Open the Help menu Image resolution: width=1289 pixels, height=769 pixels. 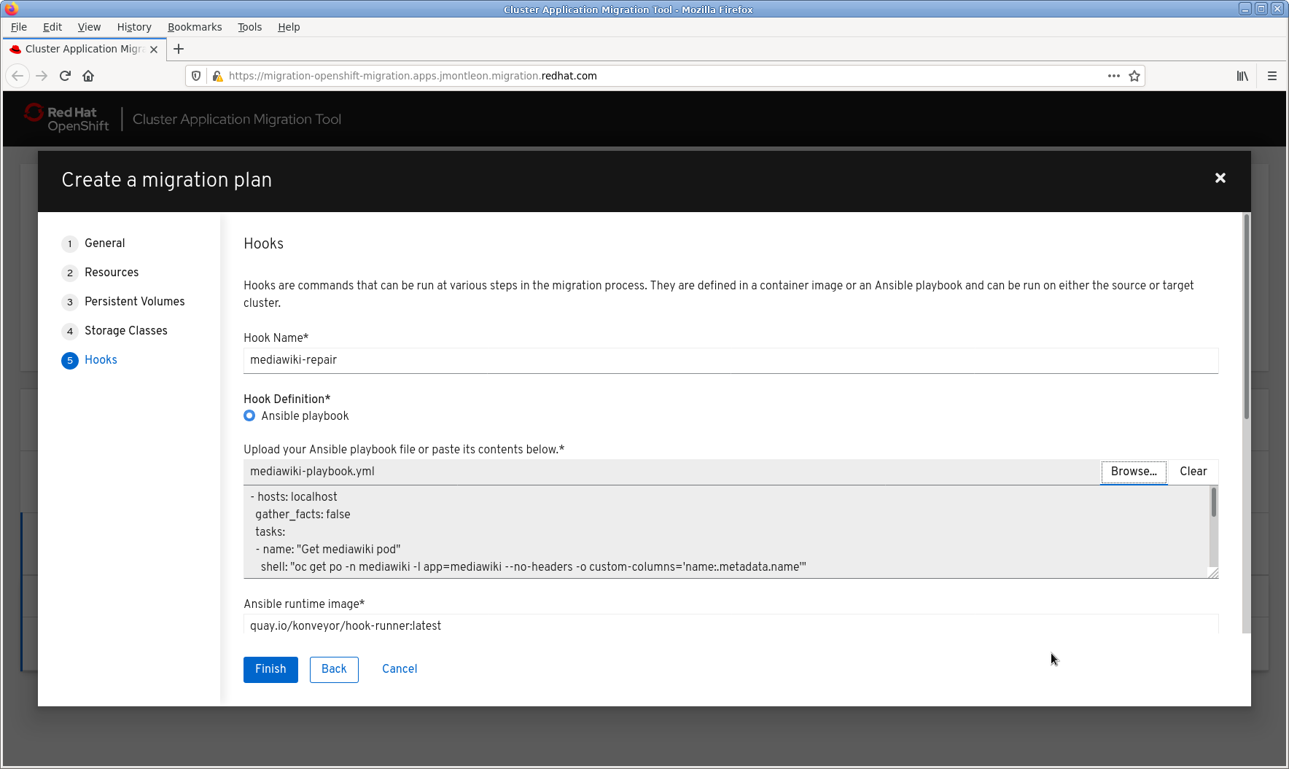pyautogui.click(x=289, y=27)
